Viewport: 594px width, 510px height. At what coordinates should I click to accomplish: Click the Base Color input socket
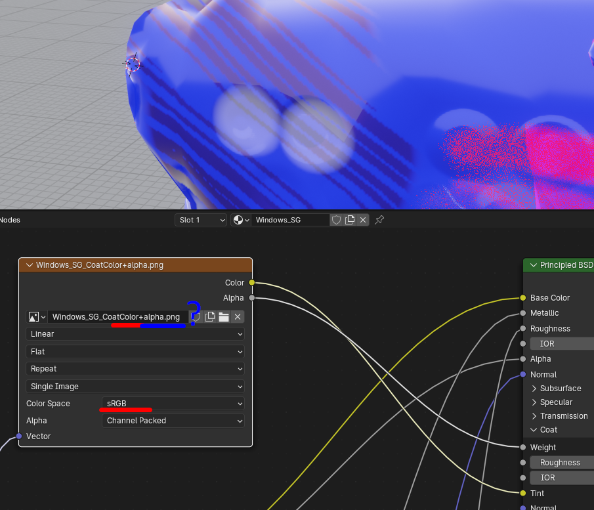523,298
